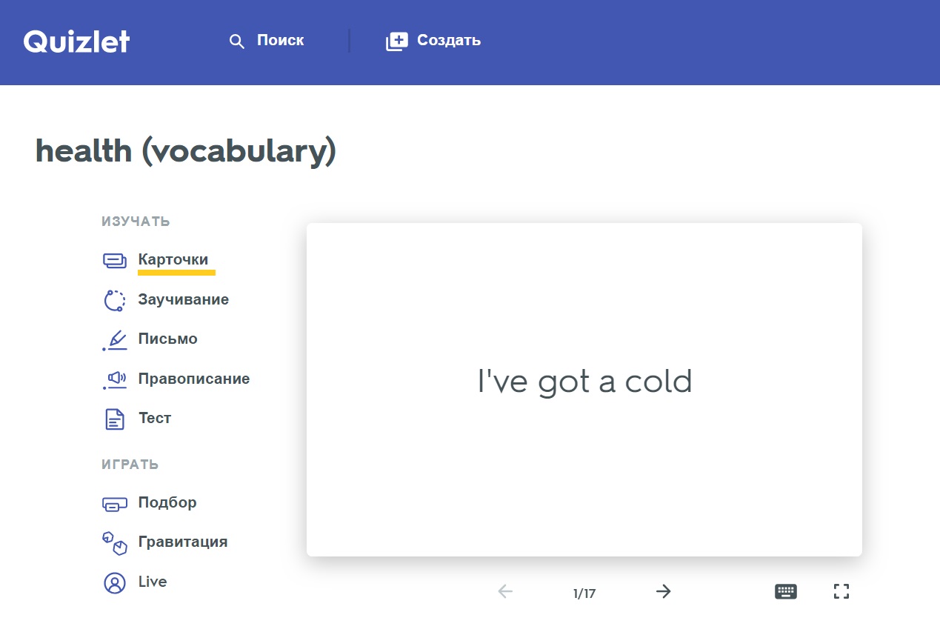Click the Заучивание learn icon
940x635 pixels.
coord(114,300)
